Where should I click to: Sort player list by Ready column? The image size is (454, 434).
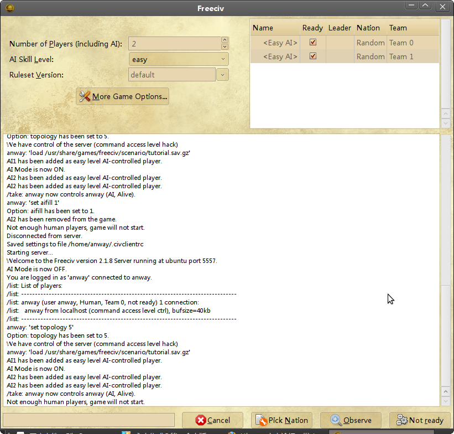click(x=312, y=28)
